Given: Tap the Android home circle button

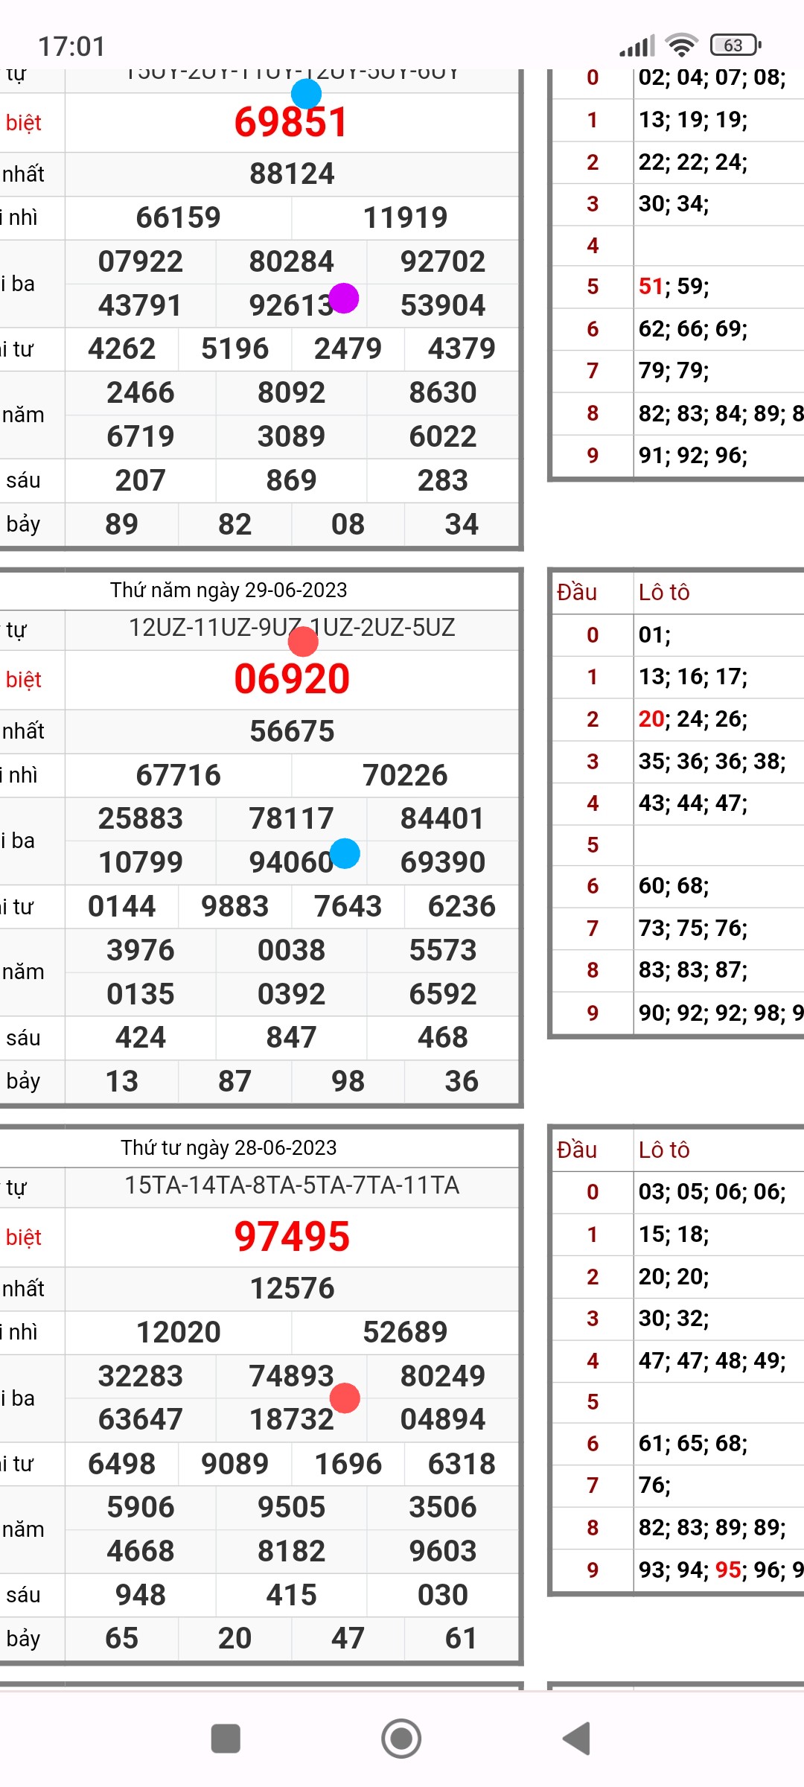Looking at the screenshot, I should pyautogui.click(x=401, y=1739).
